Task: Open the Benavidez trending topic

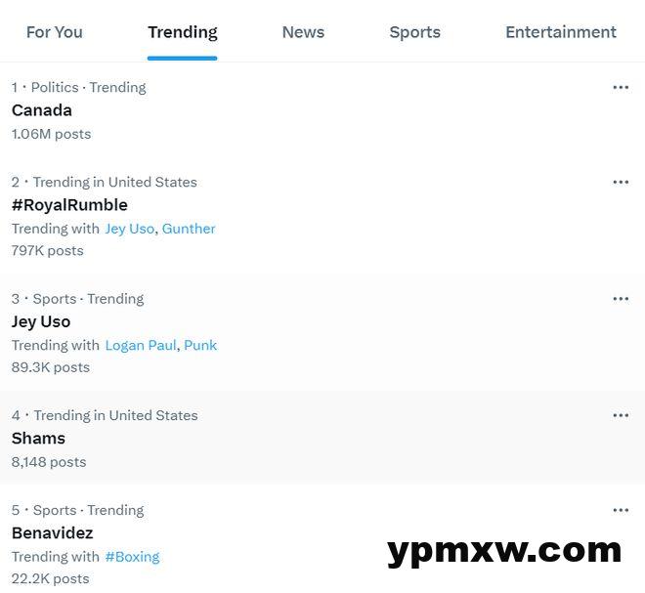Action: [52, 533]
